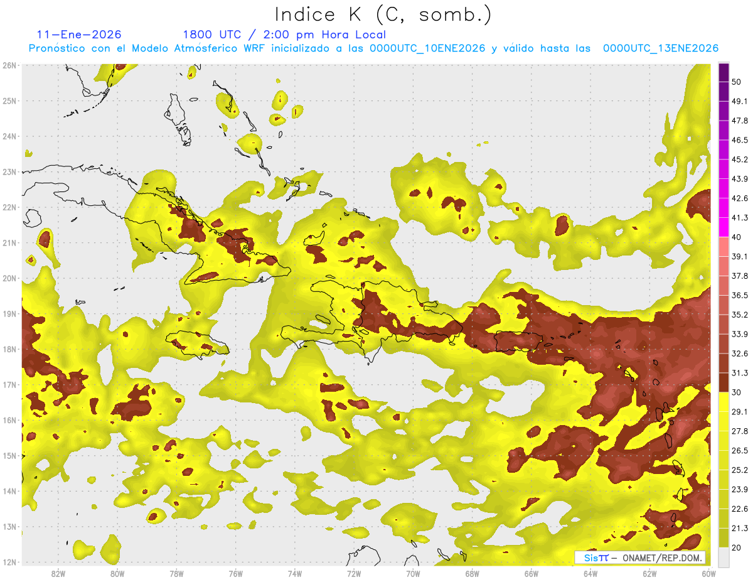Click the colorbar value 22.6
The height and width of the screenshot is (582, 753).
(x=740, y=509)
